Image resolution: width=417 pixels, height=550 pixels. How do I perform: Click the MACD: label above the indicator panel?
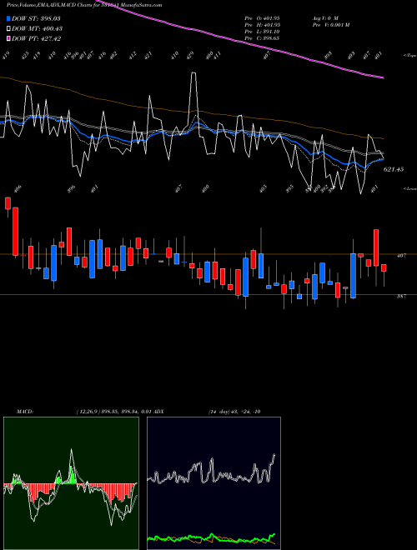25,412
